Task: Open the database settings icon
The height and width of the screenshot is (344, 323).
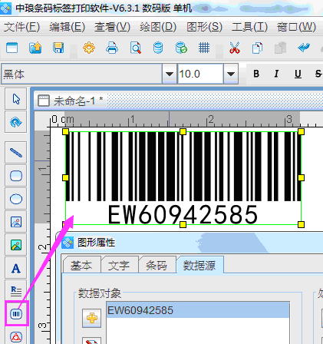Action: 158,48
